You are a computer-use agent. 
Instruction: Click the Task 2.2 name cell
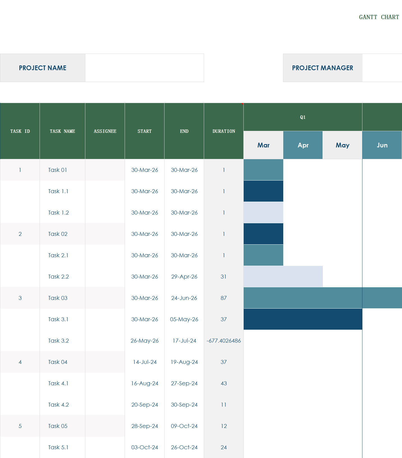[x=62, y=277]
